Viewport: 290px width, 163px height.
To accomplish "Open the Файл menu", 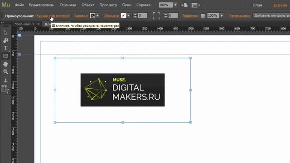I will [19, 5].
